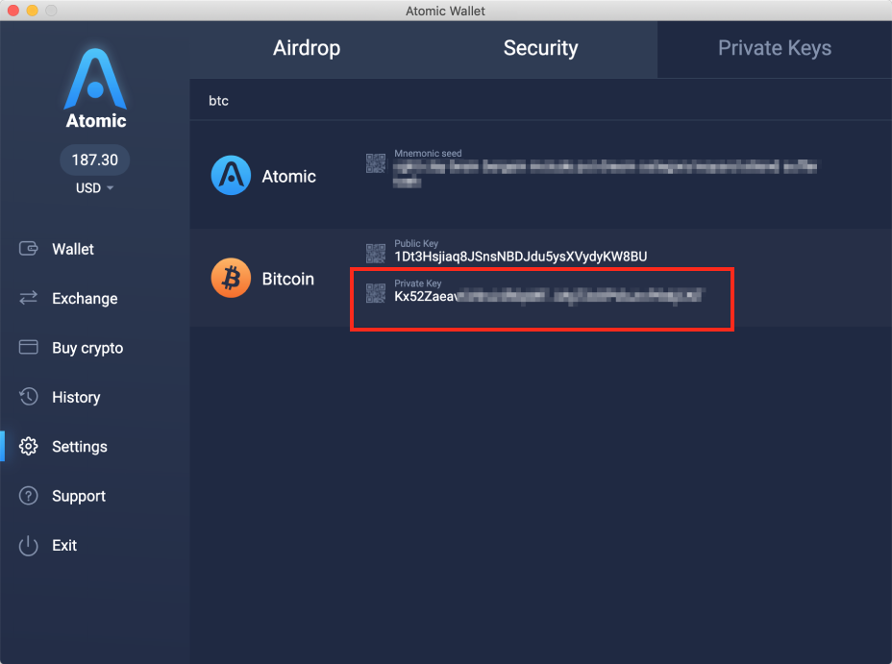Click the Bitcoin public key address text
This screenshot has height=664, width=892.
[521, 257]
